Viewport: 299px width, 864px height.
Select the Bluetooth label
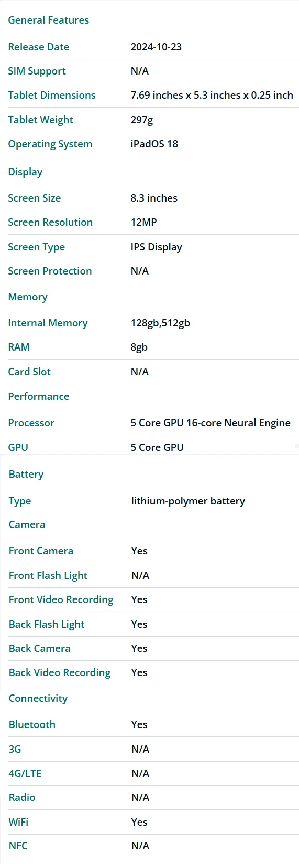[32, 724]
